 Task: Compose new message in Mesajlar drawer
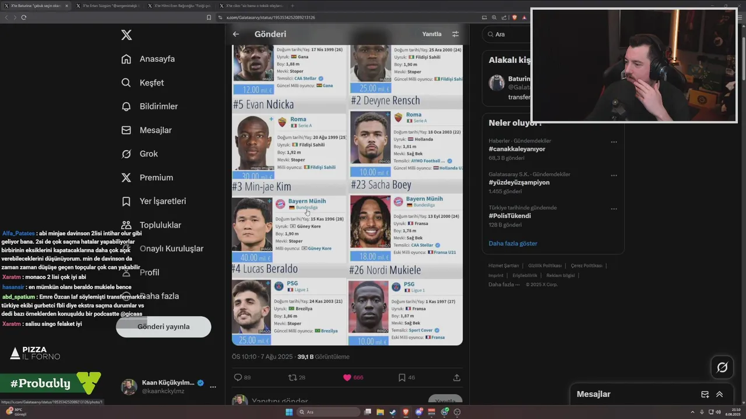(x=705, y=395)
